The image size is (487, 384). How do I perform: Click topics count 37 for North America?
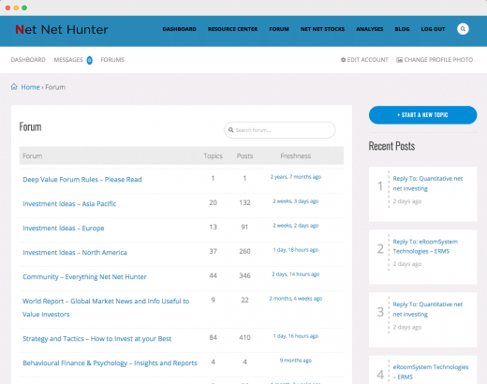click(x=214, y=251)
